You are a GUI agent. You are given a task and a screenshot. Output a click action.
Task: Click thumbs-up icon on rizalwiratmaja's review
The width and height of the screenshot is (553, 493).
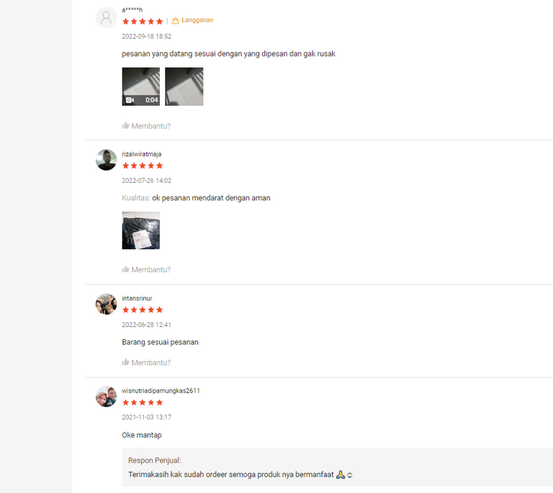[125, 269]
